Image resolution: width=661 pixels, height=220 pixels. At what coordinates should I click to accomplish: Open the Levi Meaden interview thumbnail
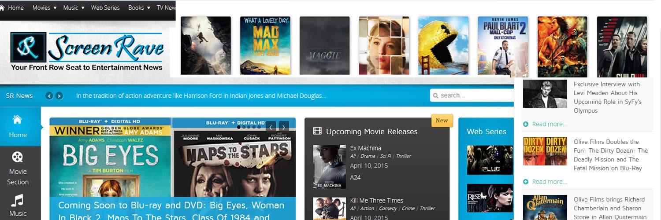click(545, 94)
